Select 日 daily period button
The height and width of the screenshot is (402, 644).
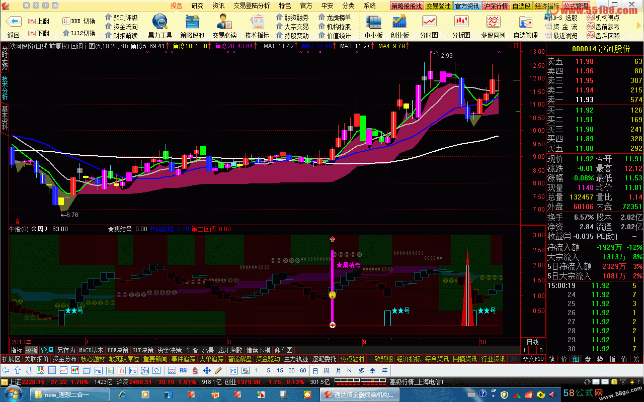click(315, 370)
